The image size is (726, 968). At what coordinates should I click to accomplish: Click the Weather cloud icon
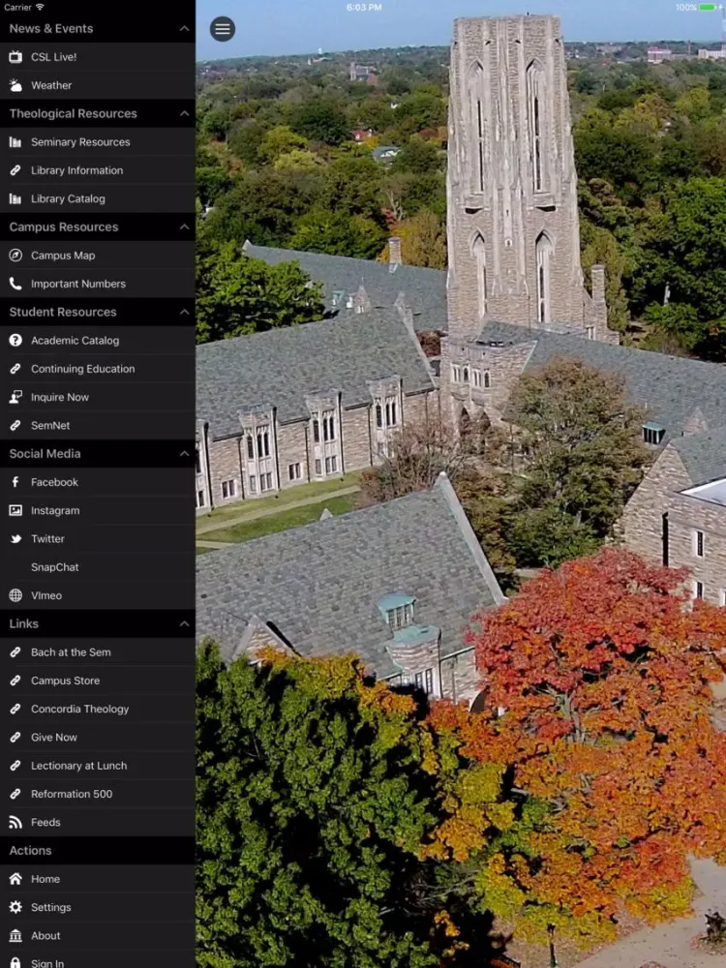15,85
